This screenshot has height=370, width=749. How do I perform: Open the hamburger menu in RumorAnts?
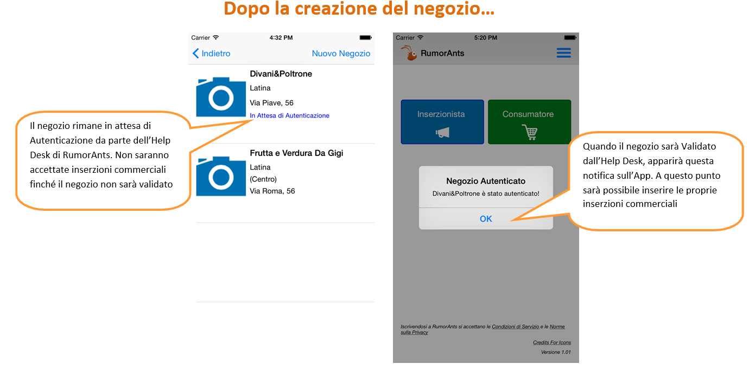click(x=564, y=53)
